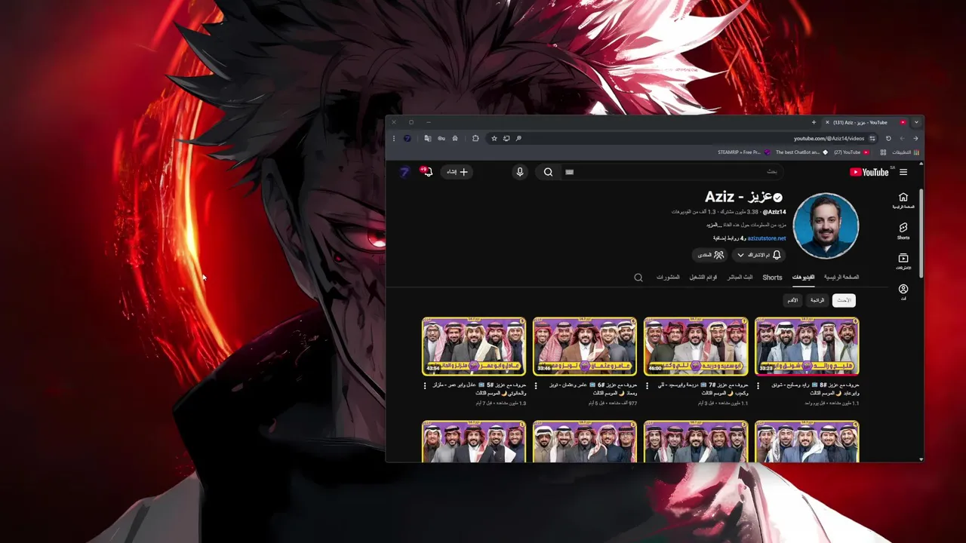Image resolution: width=966 pixels, height=543 pixels.
Task: Go to Home in YouTube sidebar
Action: (903, 201)
